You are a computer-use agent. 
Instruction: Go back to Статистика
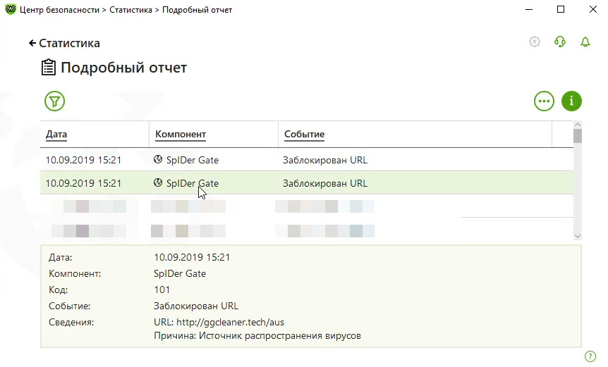64,43
